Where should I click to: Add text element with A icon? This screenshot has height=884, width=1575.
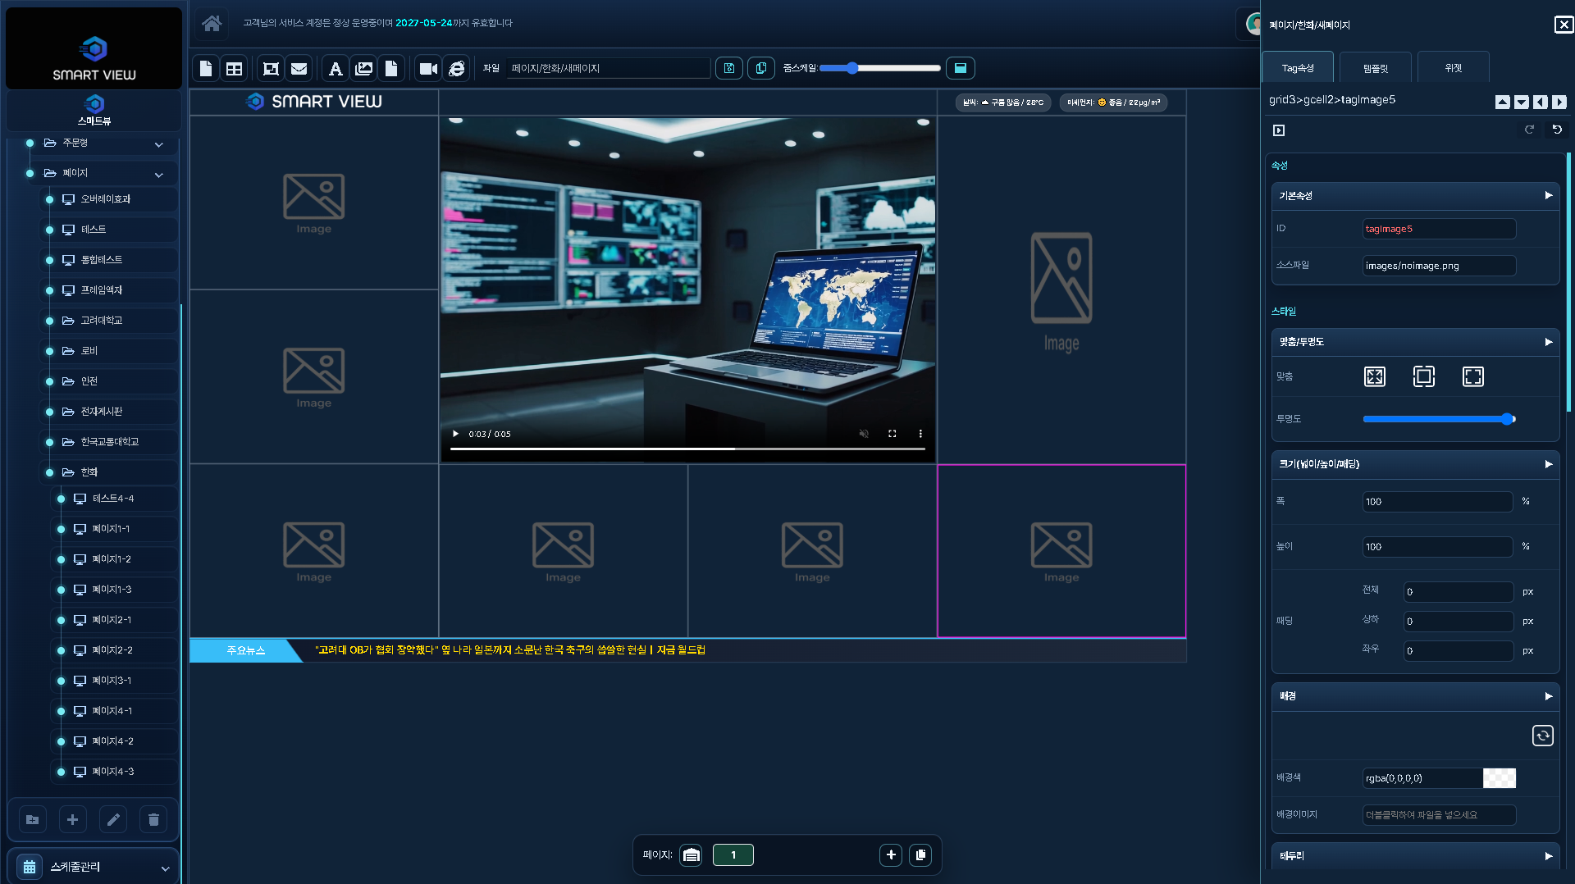[336, 69]
